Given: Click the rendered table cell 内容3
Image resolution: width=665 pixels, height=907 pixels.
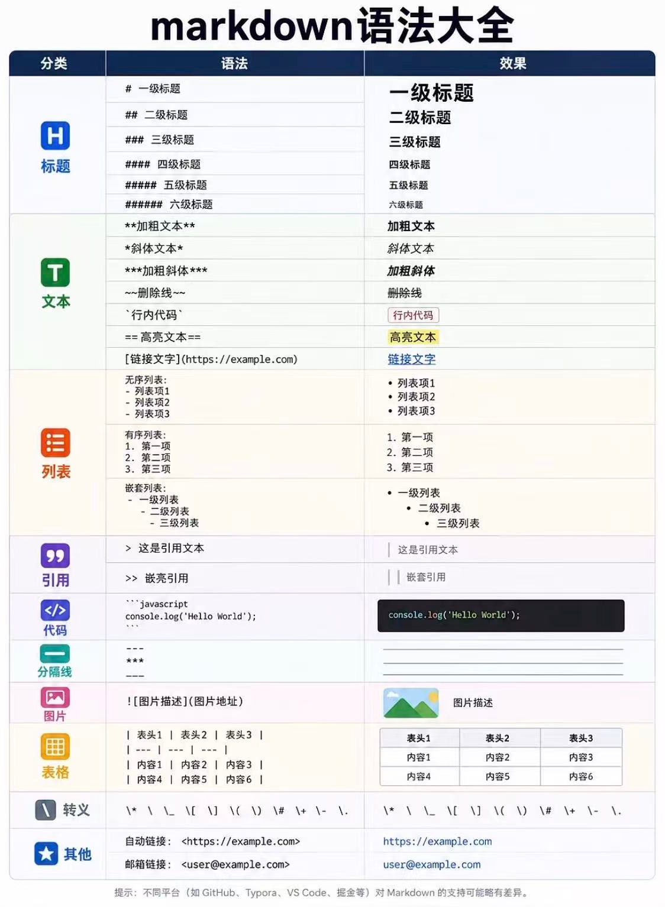Looking at the screenshot, I should pyautogui.click(x=581, y=757).
